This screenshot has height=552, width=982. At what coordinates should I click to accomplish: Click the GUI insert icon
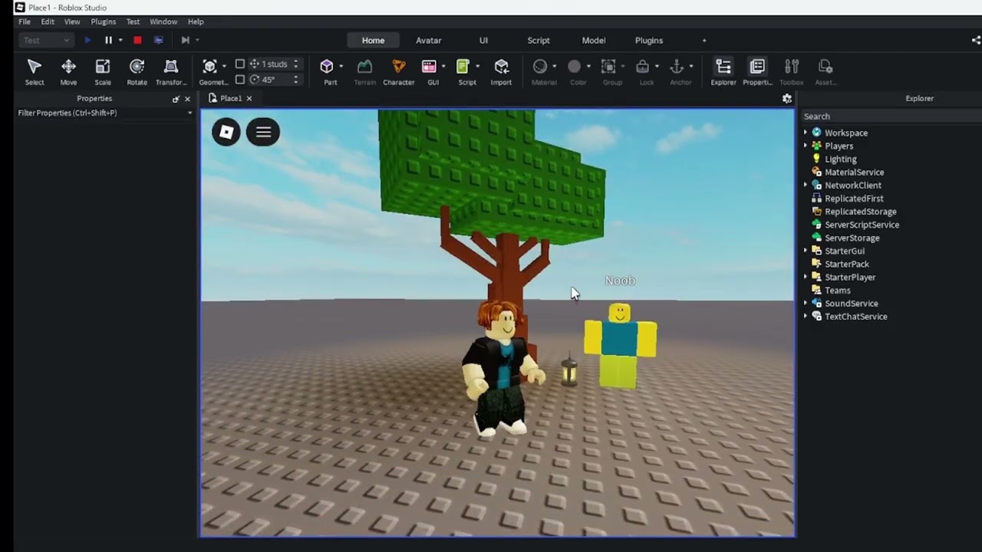click(430, 67)
